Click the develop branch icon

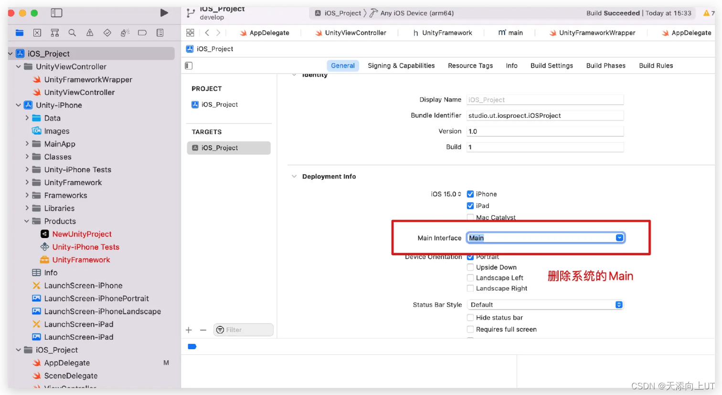(x=191, y=13)
